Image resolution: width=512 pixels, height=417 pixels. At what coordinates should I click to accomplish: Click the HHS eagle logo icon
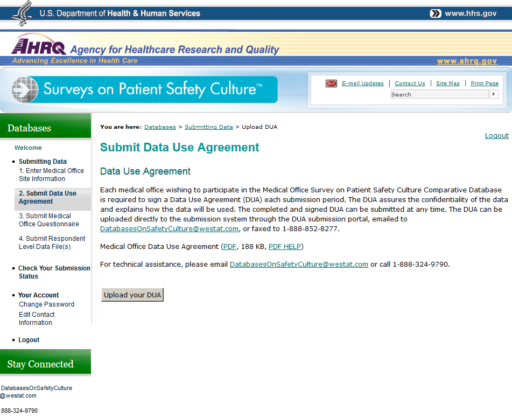[22, 13]
